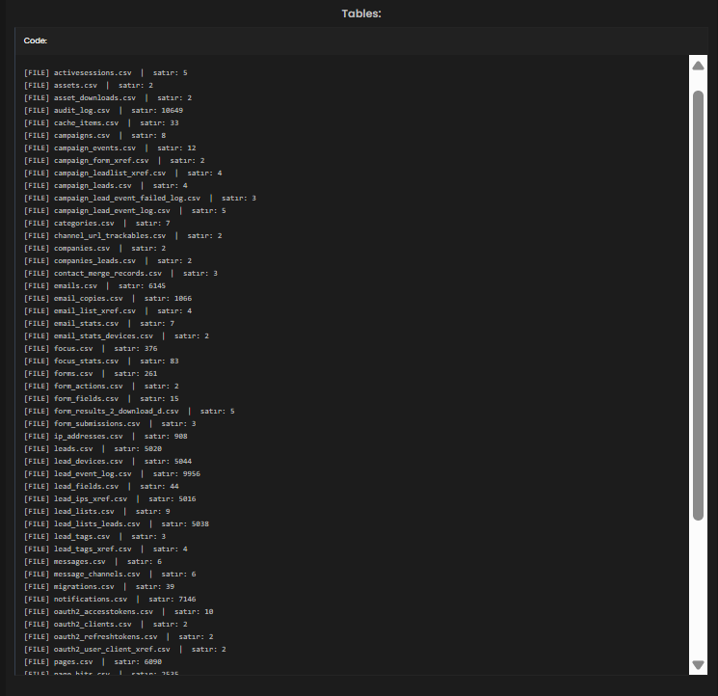Viewport: 718px width, 696px height.
Task: Click the vertical scrollbar thumb
Action: [x=698, y=306]
